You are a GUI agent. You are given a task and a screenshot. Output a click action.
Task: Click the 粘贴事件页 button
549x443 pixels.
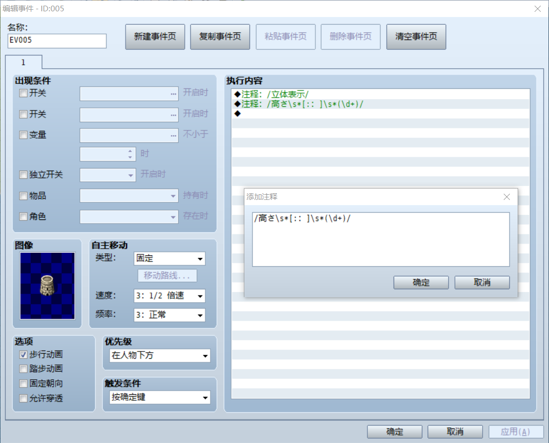tap(286, 36)
